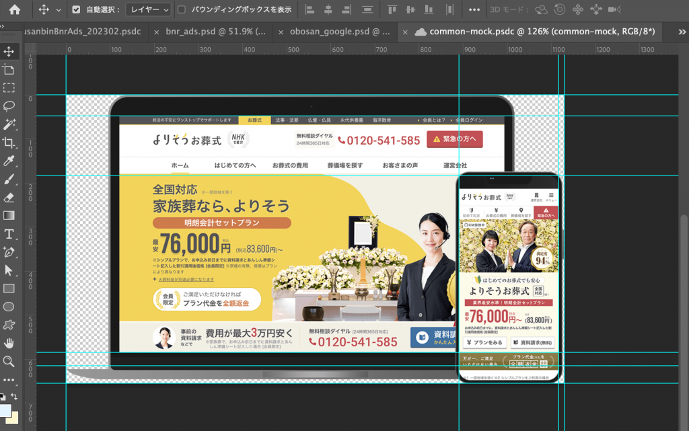Open the foreground color swatch
Image resolution: width=689 pixels, height=431 pixels.
tap(6, 410)
